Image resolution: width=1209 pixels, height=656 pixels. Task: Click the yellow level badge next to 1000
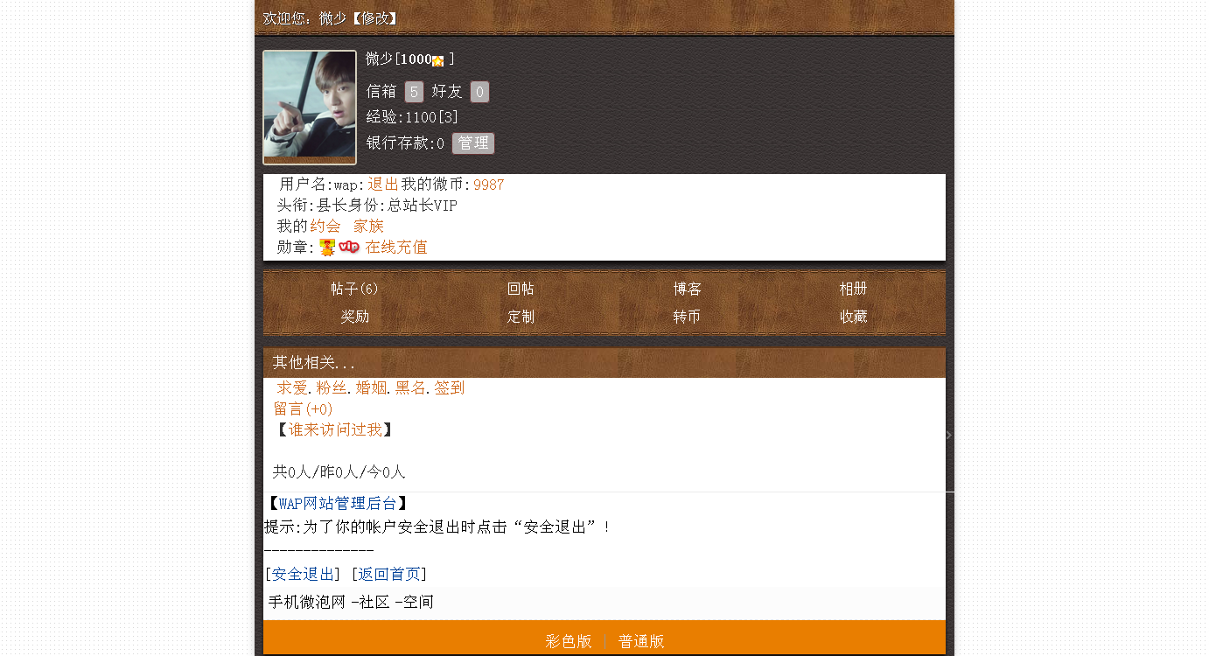point(437,60)
